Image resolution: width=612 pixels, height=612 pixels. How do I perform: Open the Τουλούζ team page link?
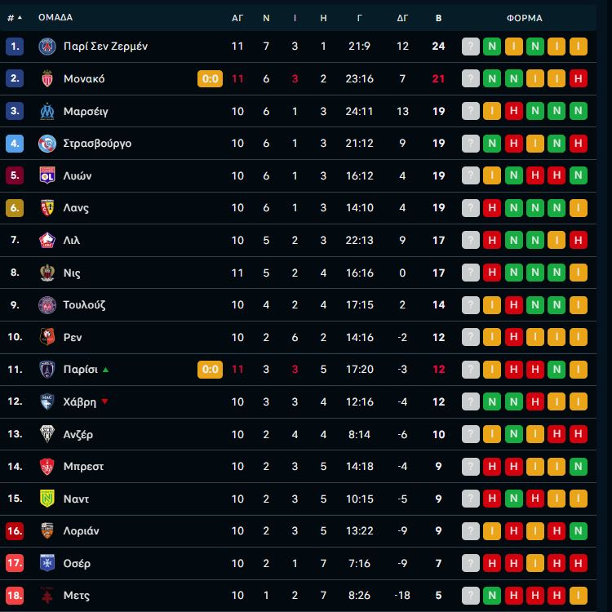[84, 305]
